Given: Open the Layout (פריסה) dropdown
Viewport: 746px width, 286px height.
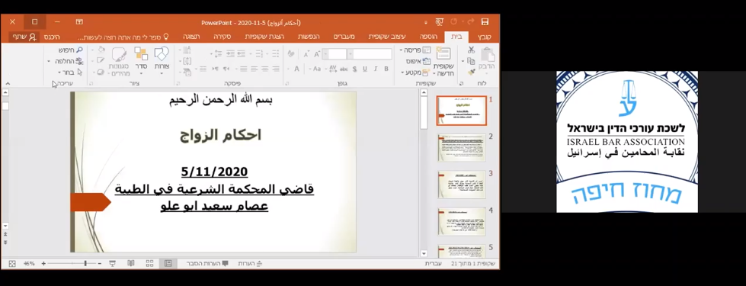Looking at the screenshot, I should pyautogui.click(x=415, y=50).
